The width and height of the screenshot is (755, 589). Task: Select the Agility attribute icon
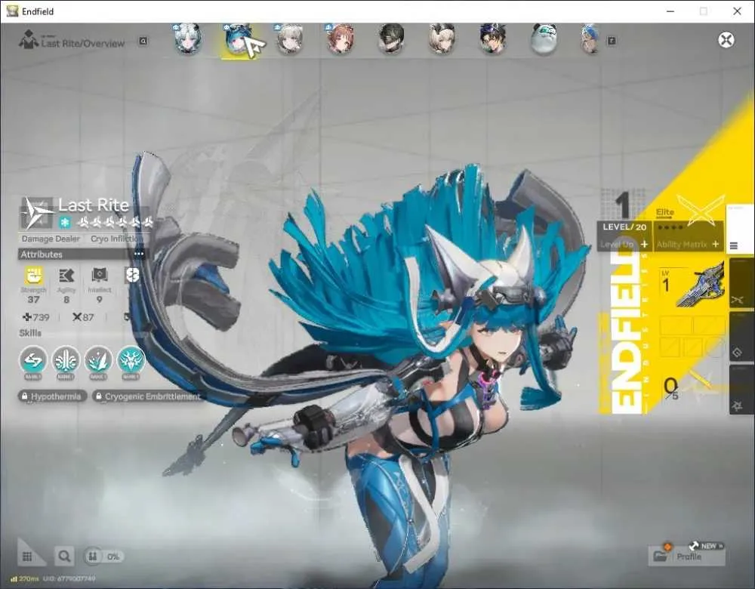pos(66,276)
